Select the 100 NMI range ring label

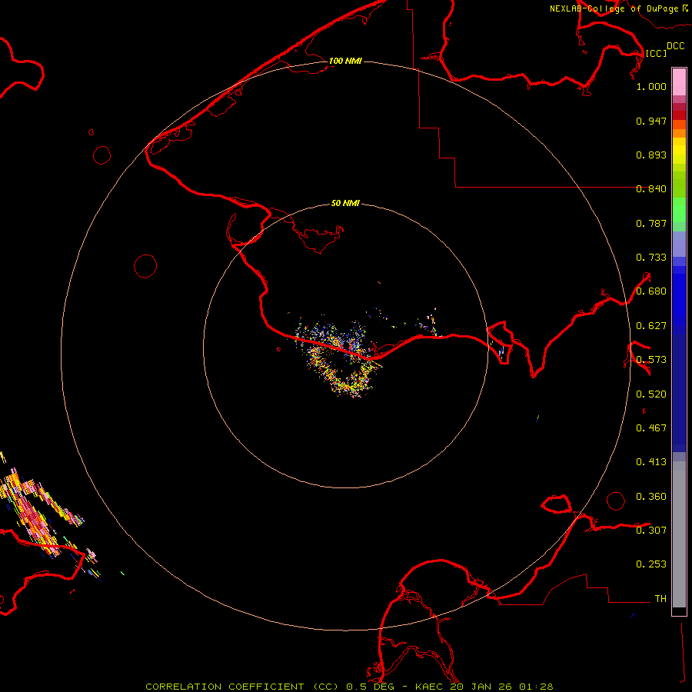345,61
